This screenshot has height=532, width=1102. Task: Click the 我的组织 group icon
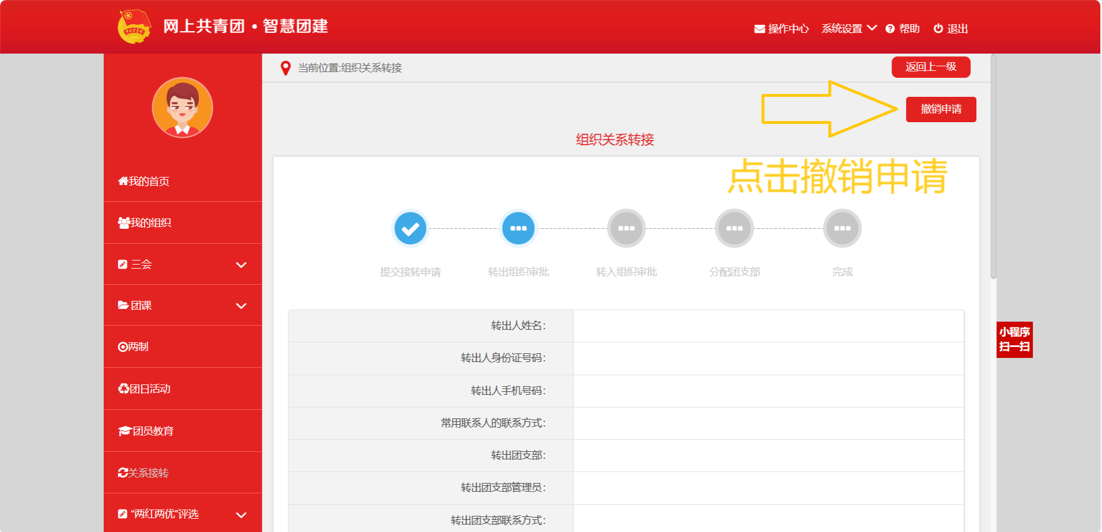[x=123, y=222]
